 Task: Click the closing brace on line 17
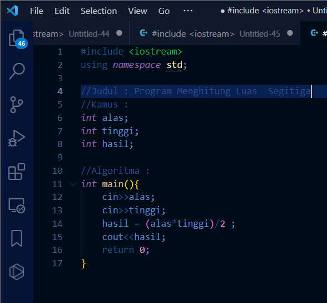(83, 263)
